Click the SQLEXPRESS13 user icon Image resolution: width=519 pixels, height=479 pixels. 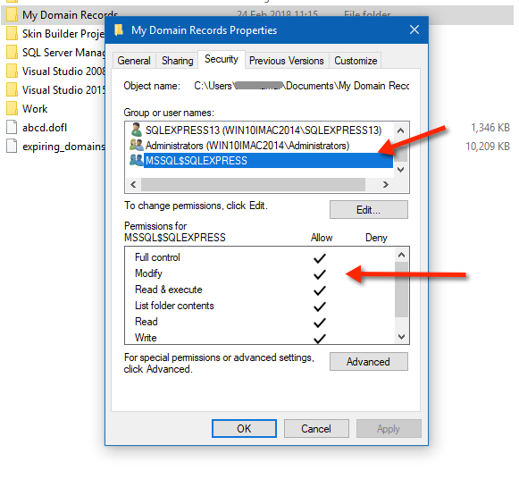tap(136, 130)
